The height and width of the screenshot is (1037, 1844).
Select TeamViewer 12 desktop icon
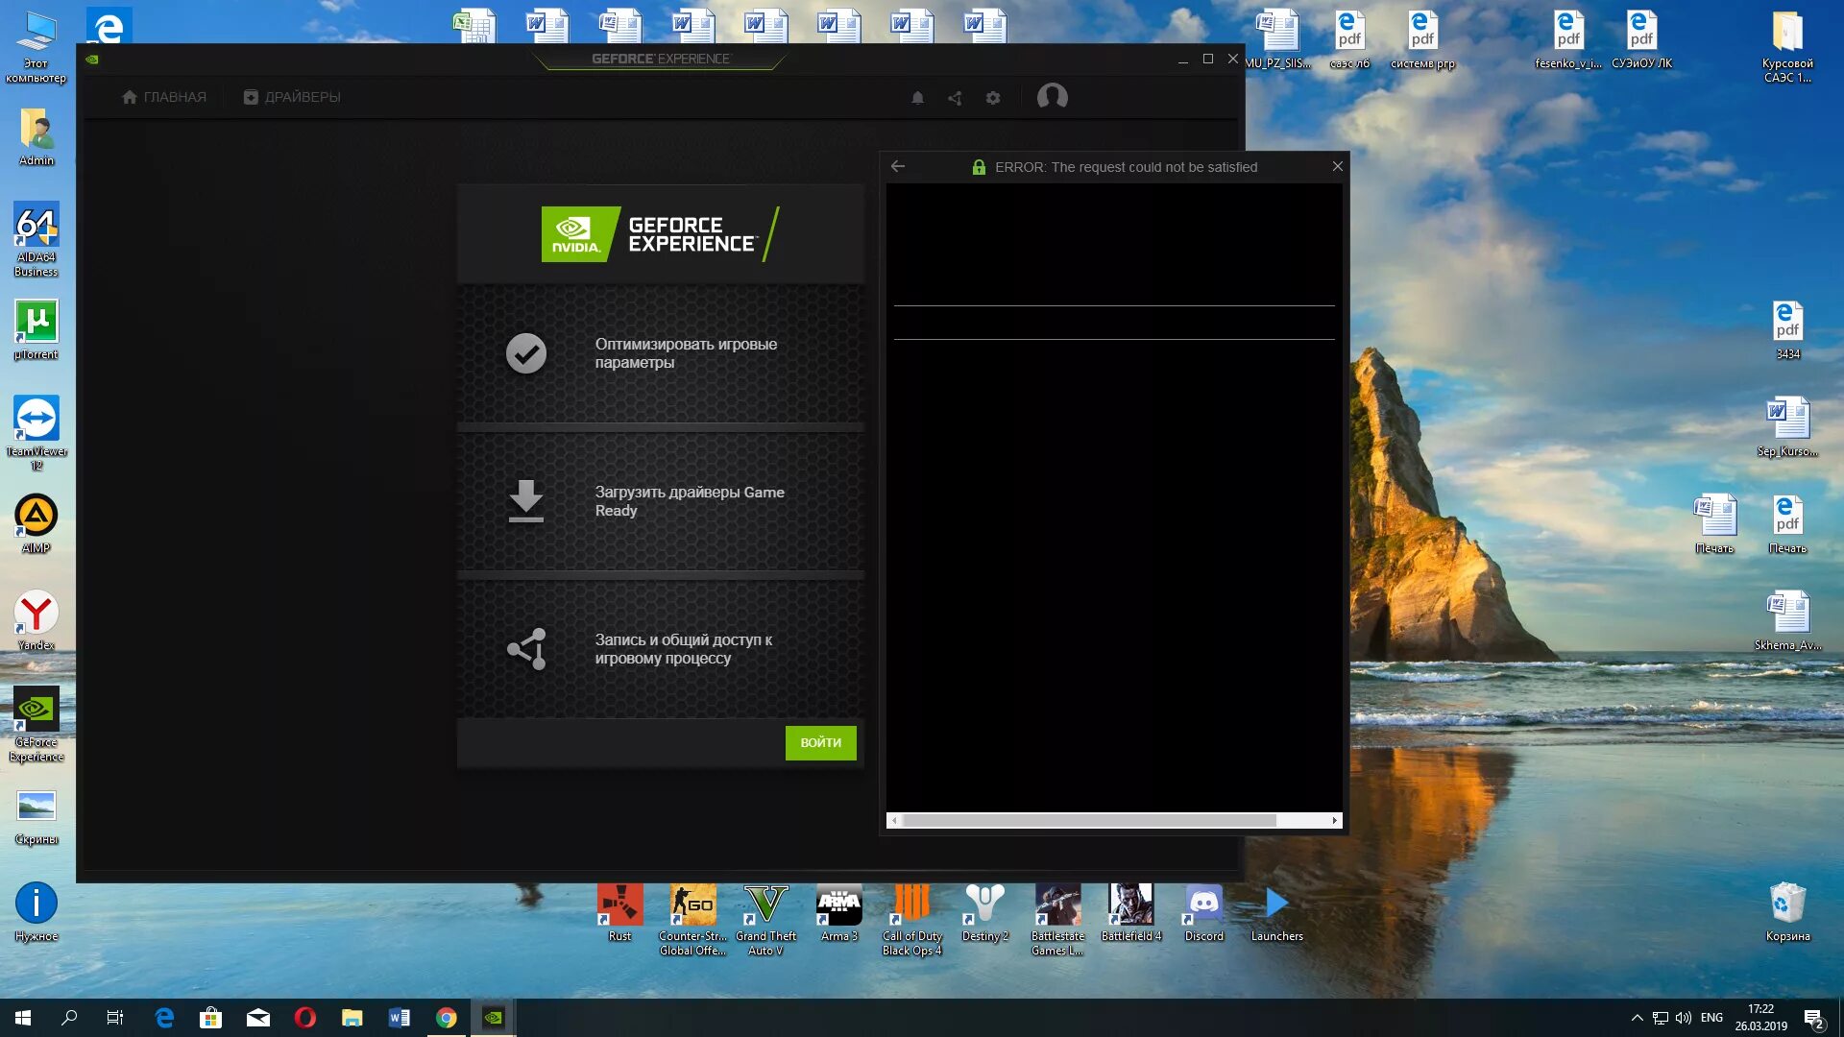pos(36,433)
